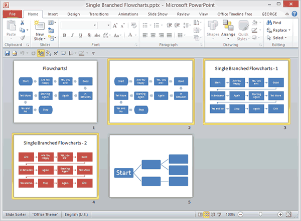Click the Find button
Viewport: 301px width, 221px height.
(x=273, y=22)
